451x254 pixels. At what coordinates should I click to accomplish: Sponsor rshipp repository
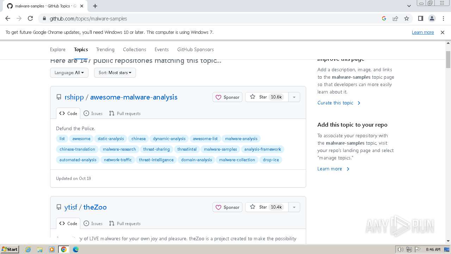click(227, 97)
